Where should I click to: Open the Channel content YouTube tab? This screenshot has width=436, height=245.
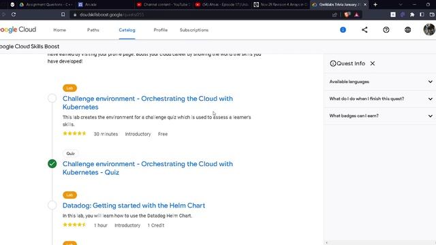point(163,5)
